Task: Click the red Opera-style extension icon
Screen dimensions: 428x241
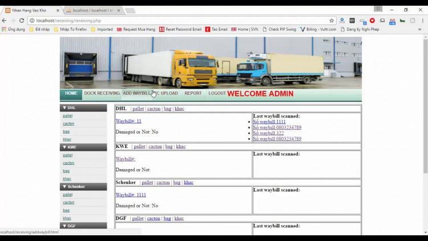Action: (x=372, y=21)
